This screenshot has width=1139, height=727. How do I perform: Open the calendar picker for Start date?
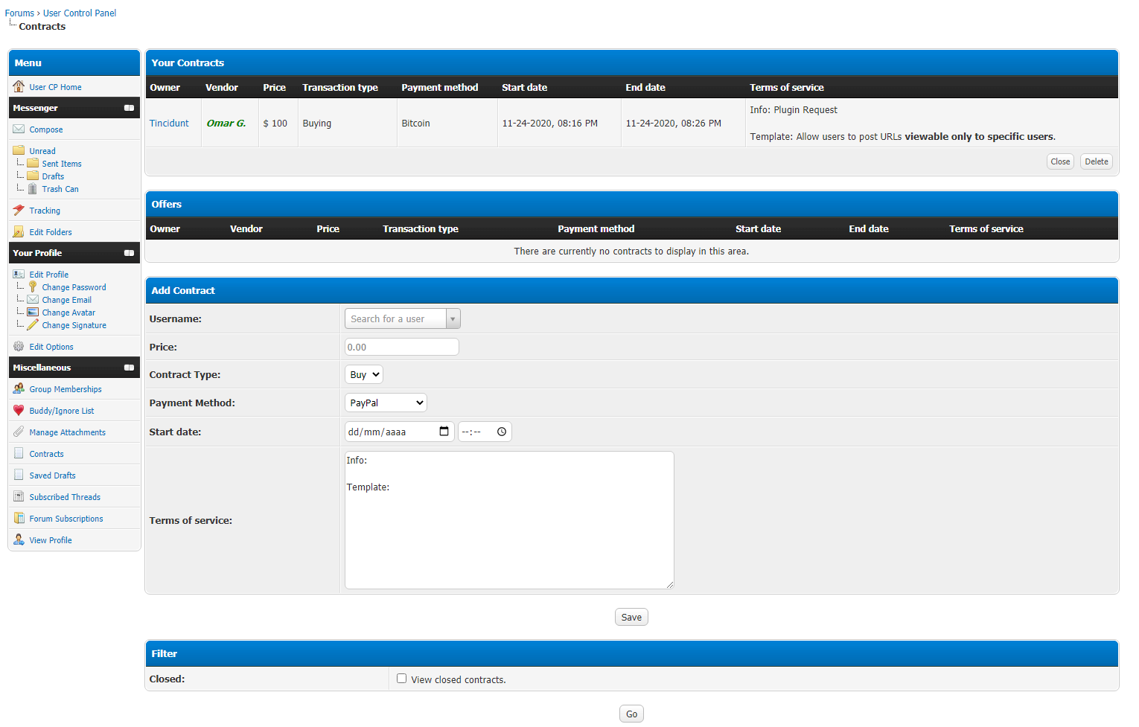coord(444,432)
